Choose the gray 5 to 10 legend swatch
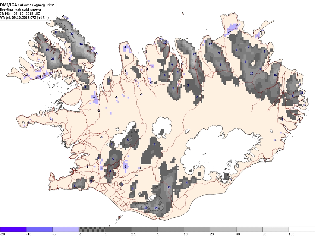 pos(170,229)
